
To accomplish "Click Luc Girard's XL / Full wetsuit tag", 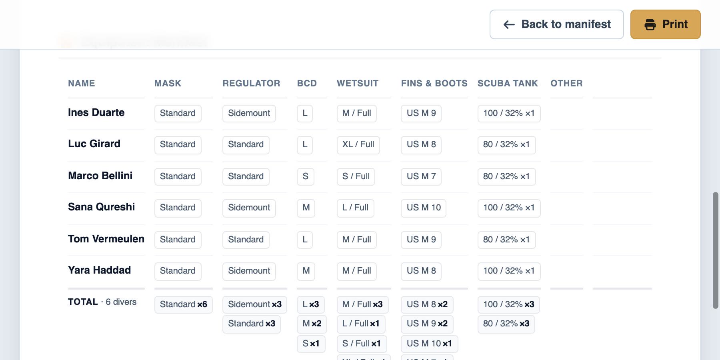I will click(358, 144).
